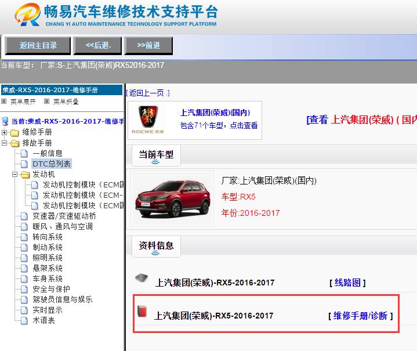Click the page icon next to 车身系统

tap(24, 279)
